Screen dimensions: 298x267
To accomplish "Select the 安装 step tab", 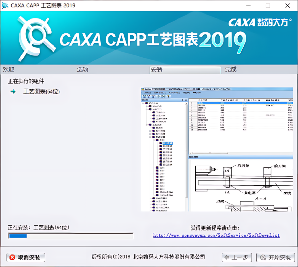I will 185,70.
